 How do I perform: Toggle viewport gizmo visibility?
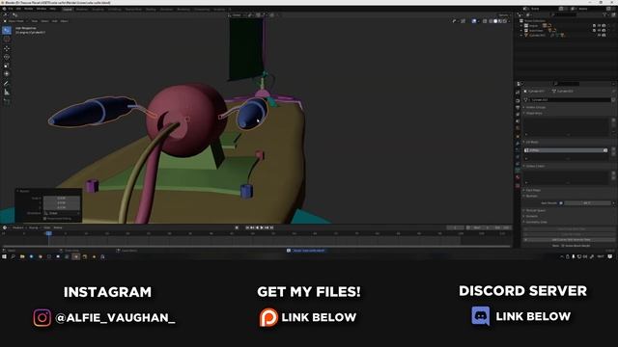[463, 21]
